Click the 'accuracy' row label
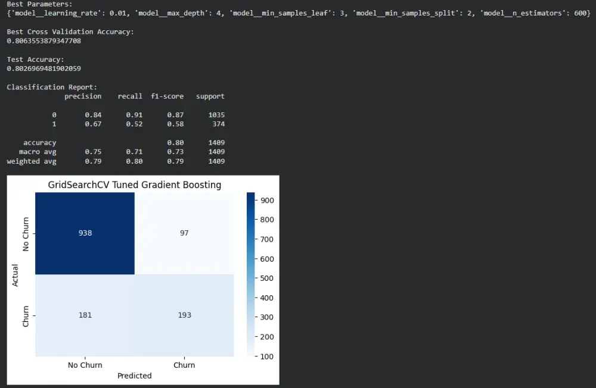The height and width of the screenshot is (388, 596). 39,143
